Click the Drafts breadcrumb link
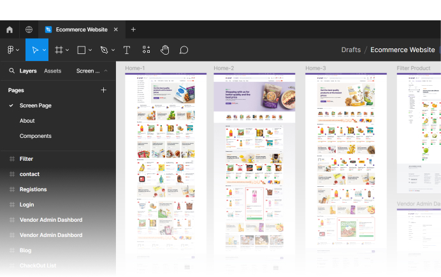 pyautogui.click(x=351, y=50)
